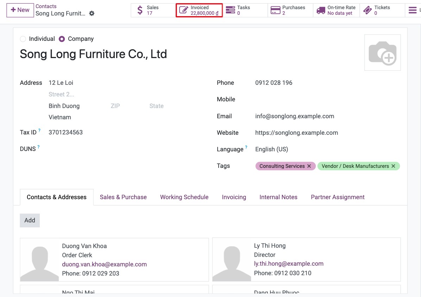Click the New record button
This screenshot has height=297, width=421.
tap(20, 10)
